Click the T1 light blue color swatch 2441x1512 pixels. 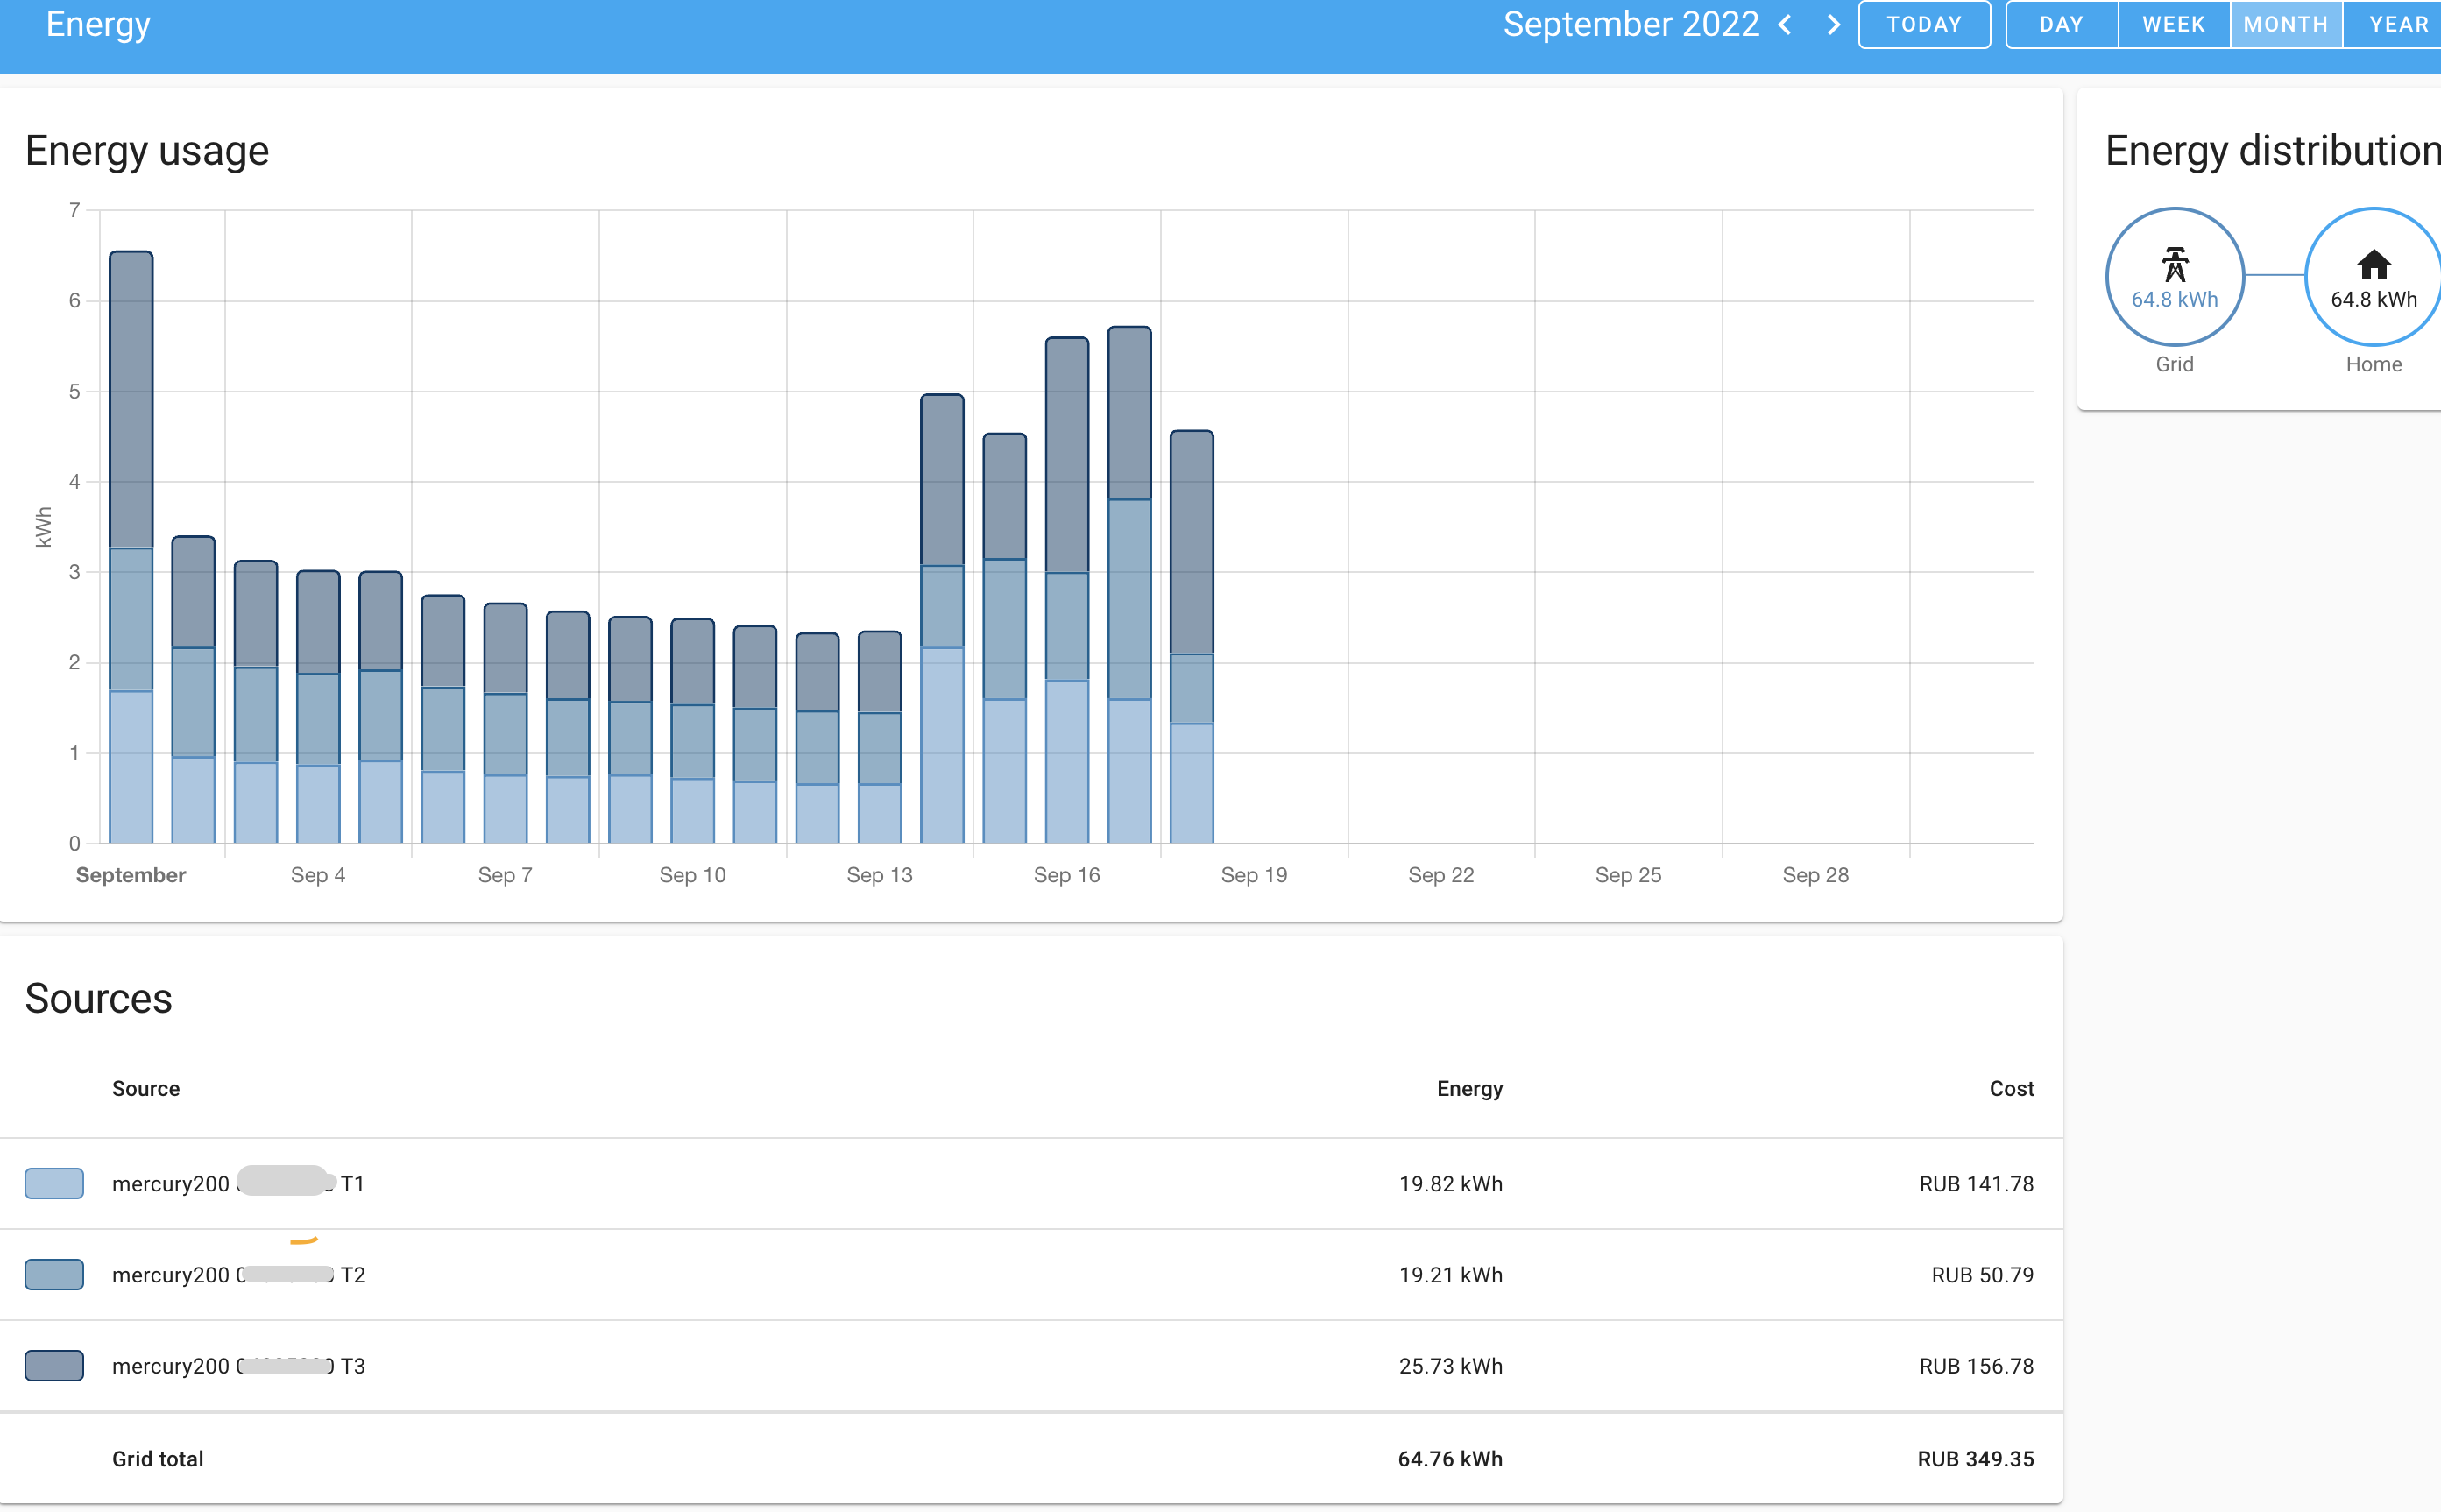pyautogui.click(x=54, y=1183)
